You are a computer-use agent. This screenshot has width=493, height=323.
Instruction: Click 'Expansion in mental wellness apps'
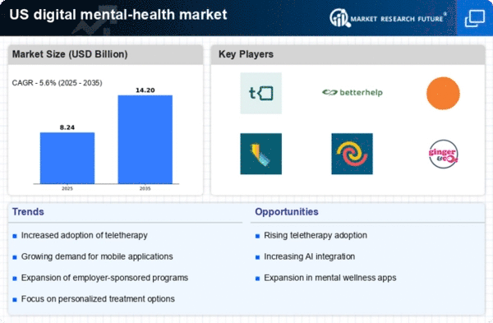click(x=329, y=278)
